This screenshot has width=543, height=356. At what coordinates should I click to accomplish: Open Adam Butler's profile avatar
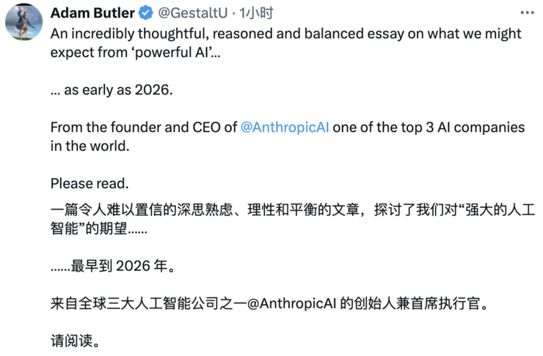point(23,22)
